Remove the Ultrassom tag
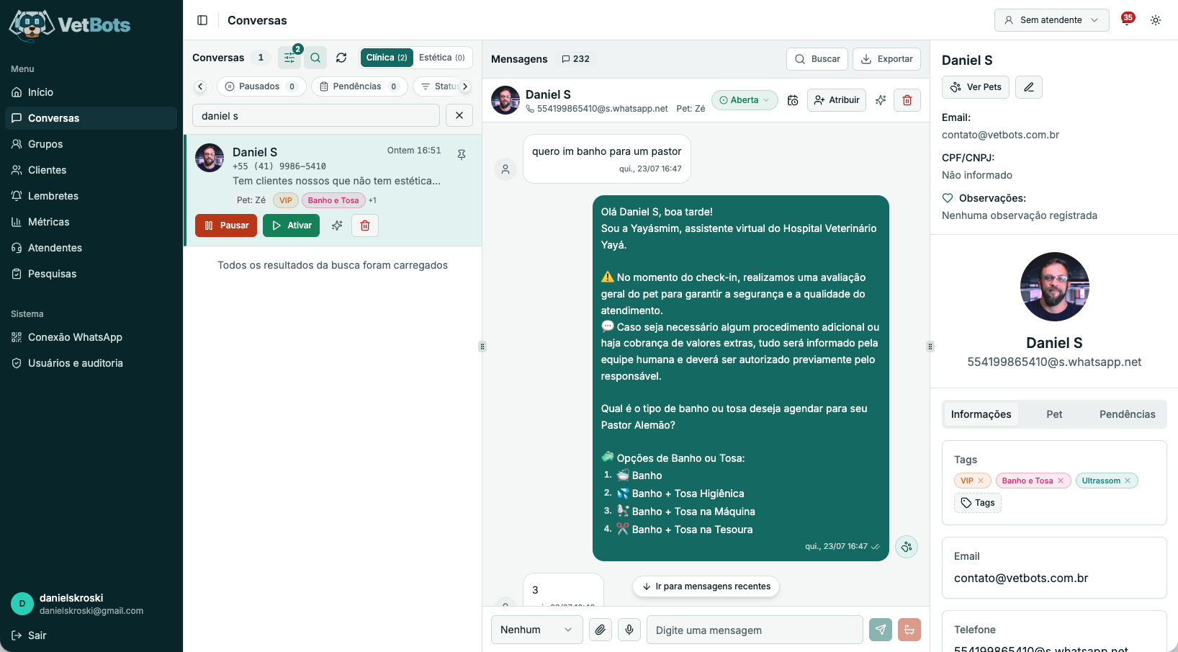The height and width of the screenshot is (652, 1178). (x=1128, y=481)
